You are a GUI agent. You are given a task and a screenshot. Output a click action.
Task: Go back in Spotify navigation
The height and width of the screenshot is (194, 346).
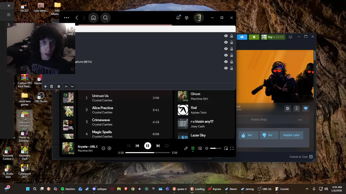tap(77, 18)
